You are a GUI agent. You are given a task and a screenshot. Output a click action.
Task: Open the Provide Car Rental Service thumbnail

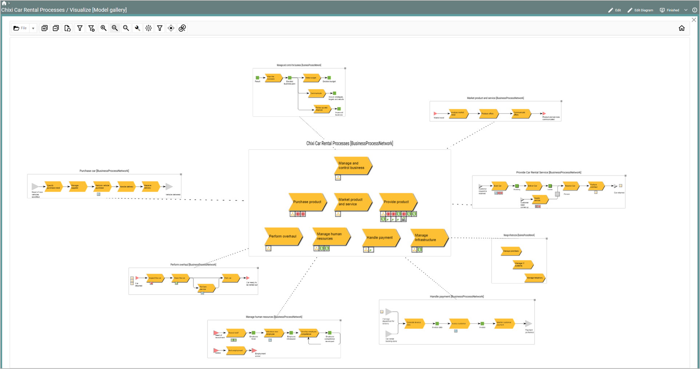point(549,192)
